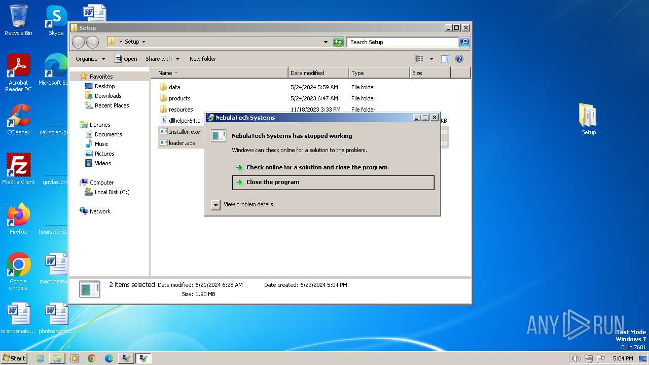Image resolution: width=649 pixels, height=365 pixels.
Task: Expand the views options dropdown arrow
Action: coord(431,59)
